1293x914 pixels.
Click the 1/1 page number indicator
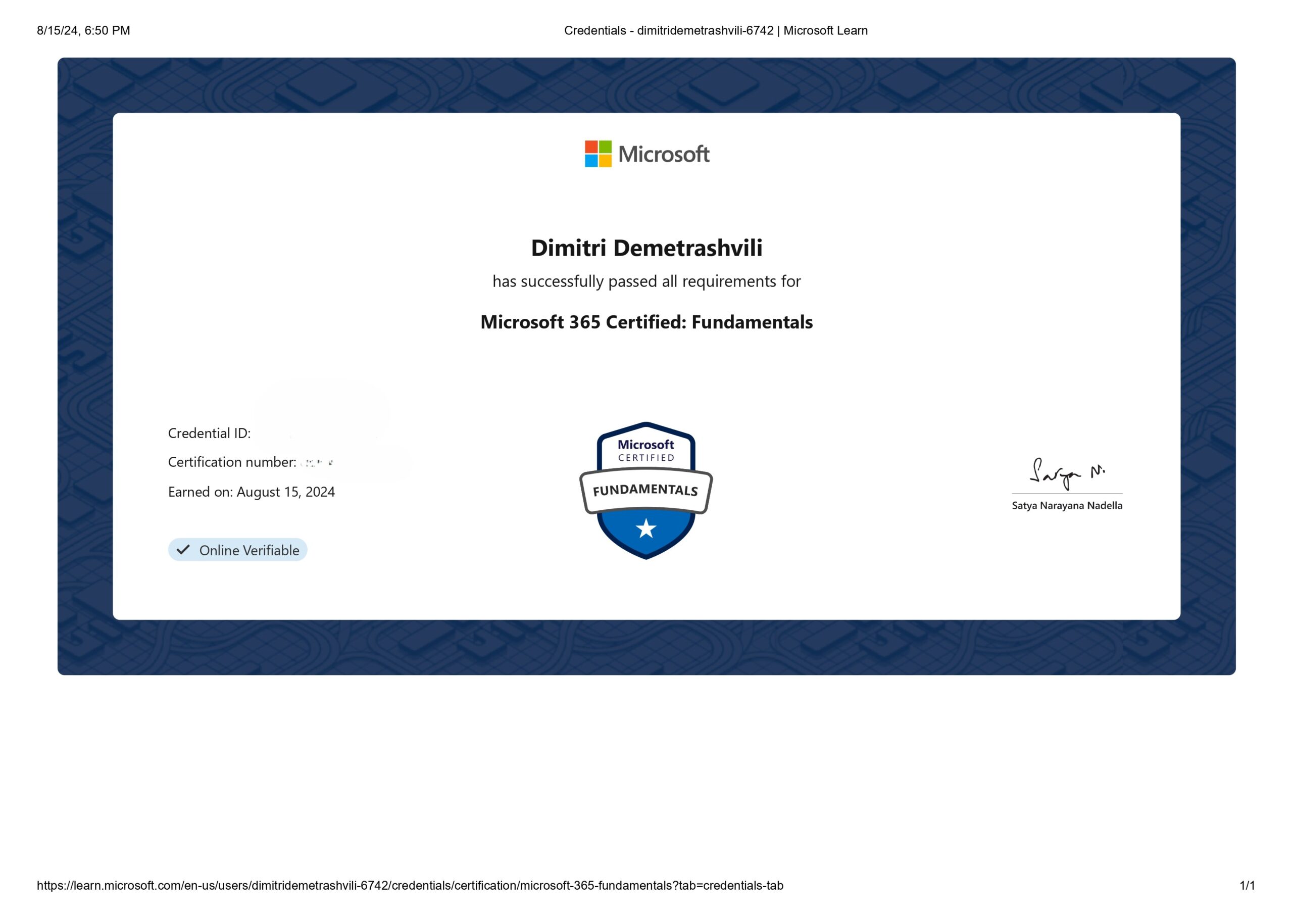[x=1247, y=885]
